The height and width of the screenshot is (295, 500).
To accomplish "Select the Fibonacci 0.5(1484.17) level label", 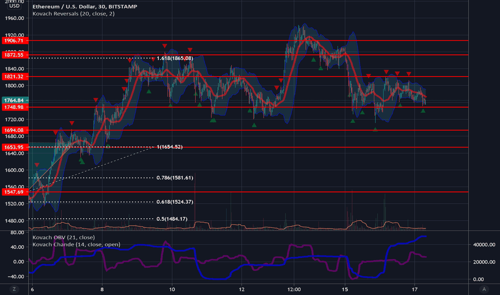I will point(172,219).
